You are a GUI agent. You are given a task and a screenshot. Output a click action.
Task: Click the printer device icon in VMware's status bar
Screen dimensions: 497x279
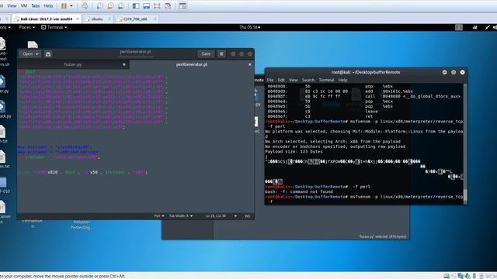point(447,276)
